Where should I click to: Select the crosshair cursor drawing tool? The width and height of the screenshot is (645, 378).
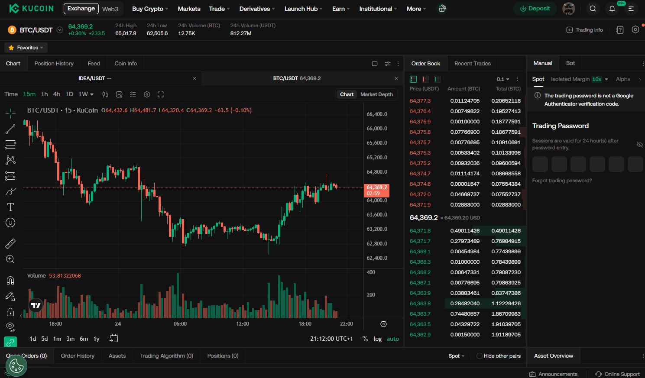(10, 114)
